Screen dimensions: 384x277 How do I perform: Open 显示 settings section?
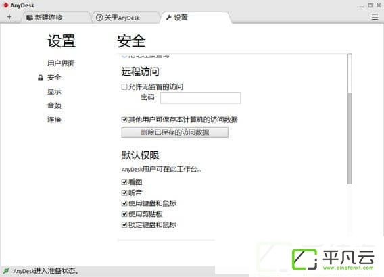54,91
